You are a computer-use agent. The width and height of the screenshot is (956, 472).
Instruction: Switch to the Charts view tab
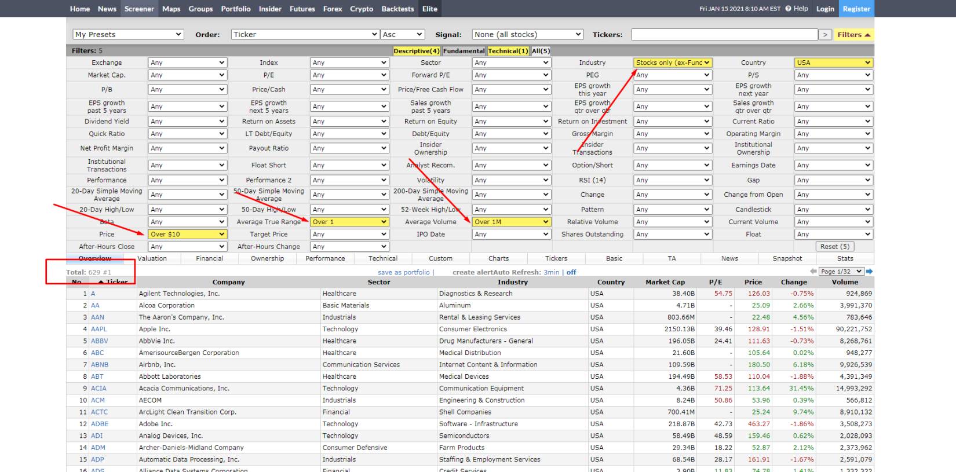click(x=498, y=259)
